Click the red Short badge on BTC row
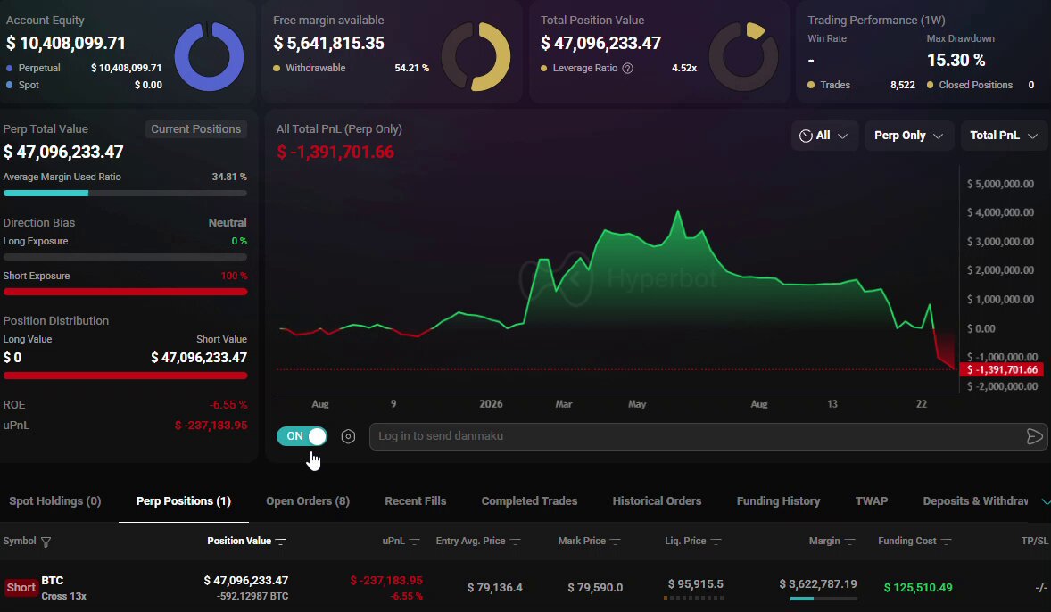 click(21, 588)
